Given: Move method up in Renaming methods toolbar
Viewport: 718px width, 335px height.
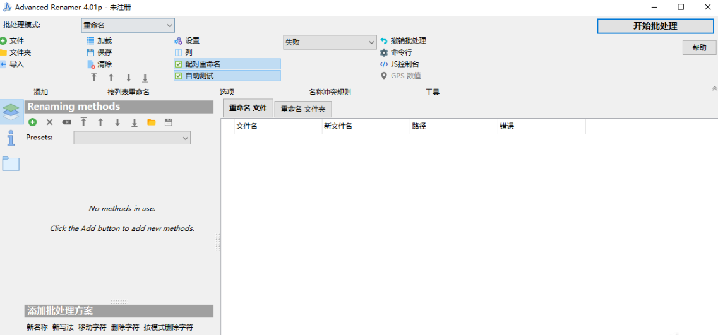Looking at the screenshot, I should (100, 122).
